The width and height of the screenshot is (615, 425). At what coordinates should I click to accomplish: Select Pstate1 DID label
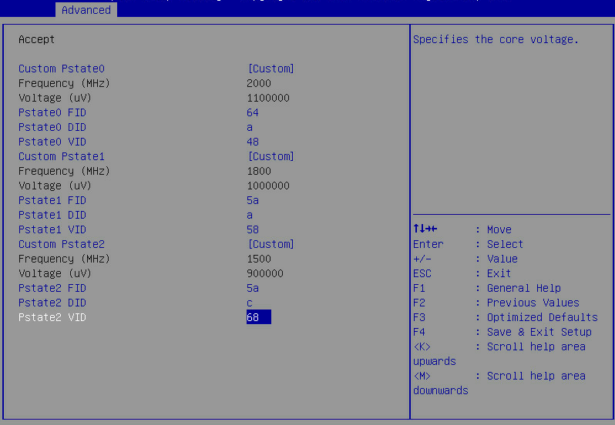[x=52, y=215]
